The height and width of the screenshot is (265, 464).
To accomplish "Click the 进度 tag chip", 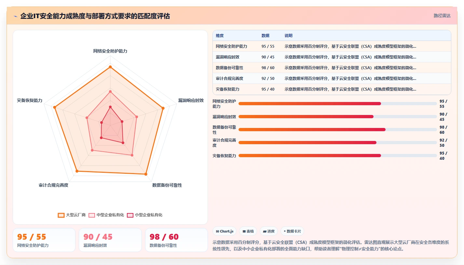I will pyautogui.click(x=269, y=231).
